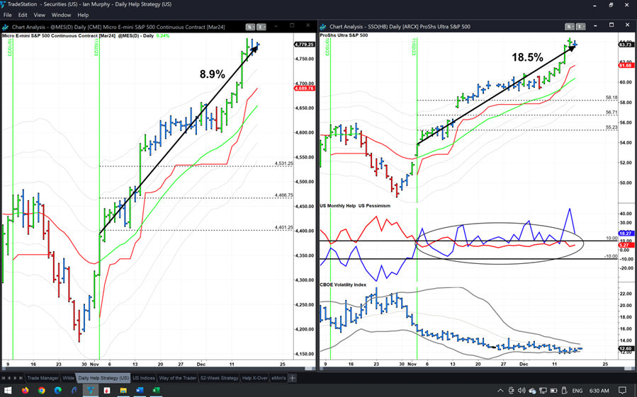637x397 pixels.
Task: Open the File menu
Action: pos(8,15)
